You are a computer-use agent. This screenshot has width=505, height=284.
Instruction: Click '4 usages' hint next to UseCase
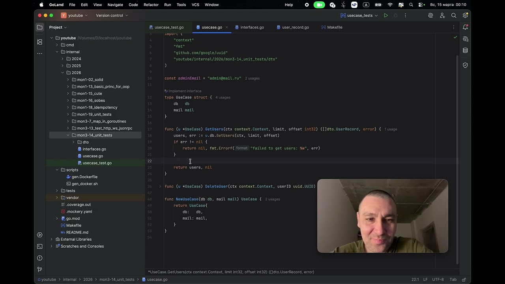coord(223,97)
